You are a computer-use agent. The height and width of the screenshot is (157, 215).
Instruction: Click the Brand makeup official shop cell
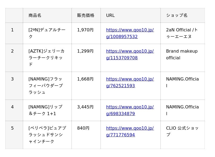182,54
